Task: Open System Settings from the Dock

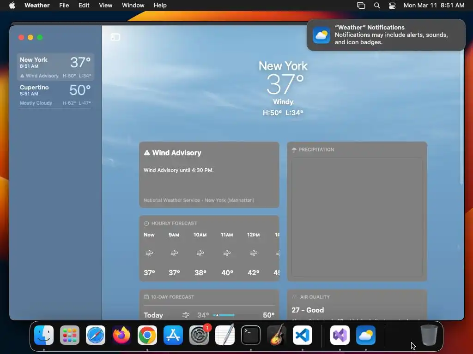Action: (x=199, y=335)
